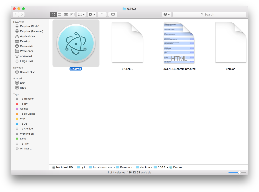Click the Edit Tags toolbar button
Viewport: 259px width, 192px height.
pos(113,15)
